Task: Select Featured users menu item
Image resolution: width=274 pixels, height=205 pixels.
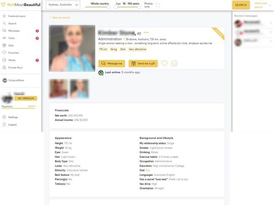Action: [x=17, y=16]
